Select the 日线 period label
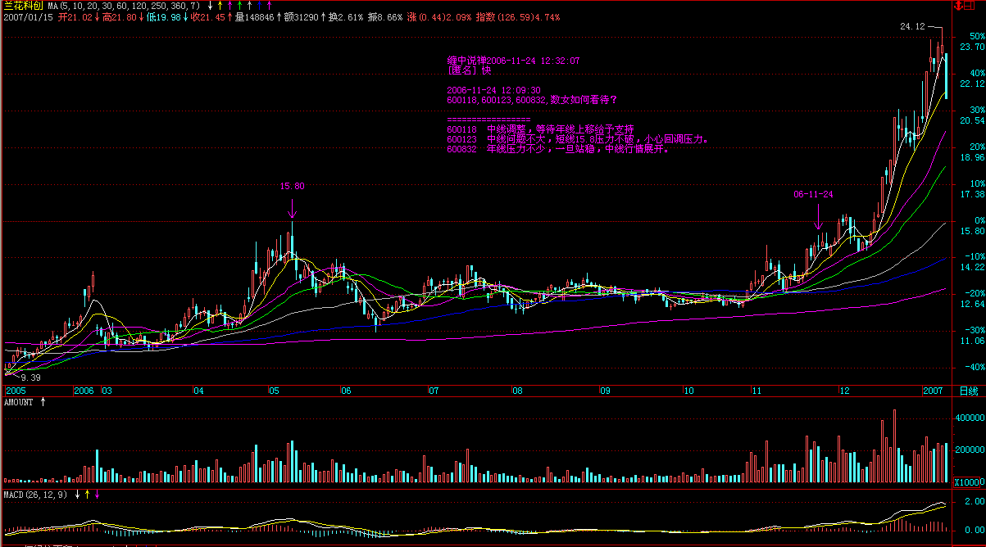The image size is (986, 547). point(968,391)
